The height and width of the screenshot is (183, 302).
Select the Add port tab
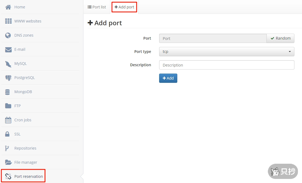[x=124, y=7]
